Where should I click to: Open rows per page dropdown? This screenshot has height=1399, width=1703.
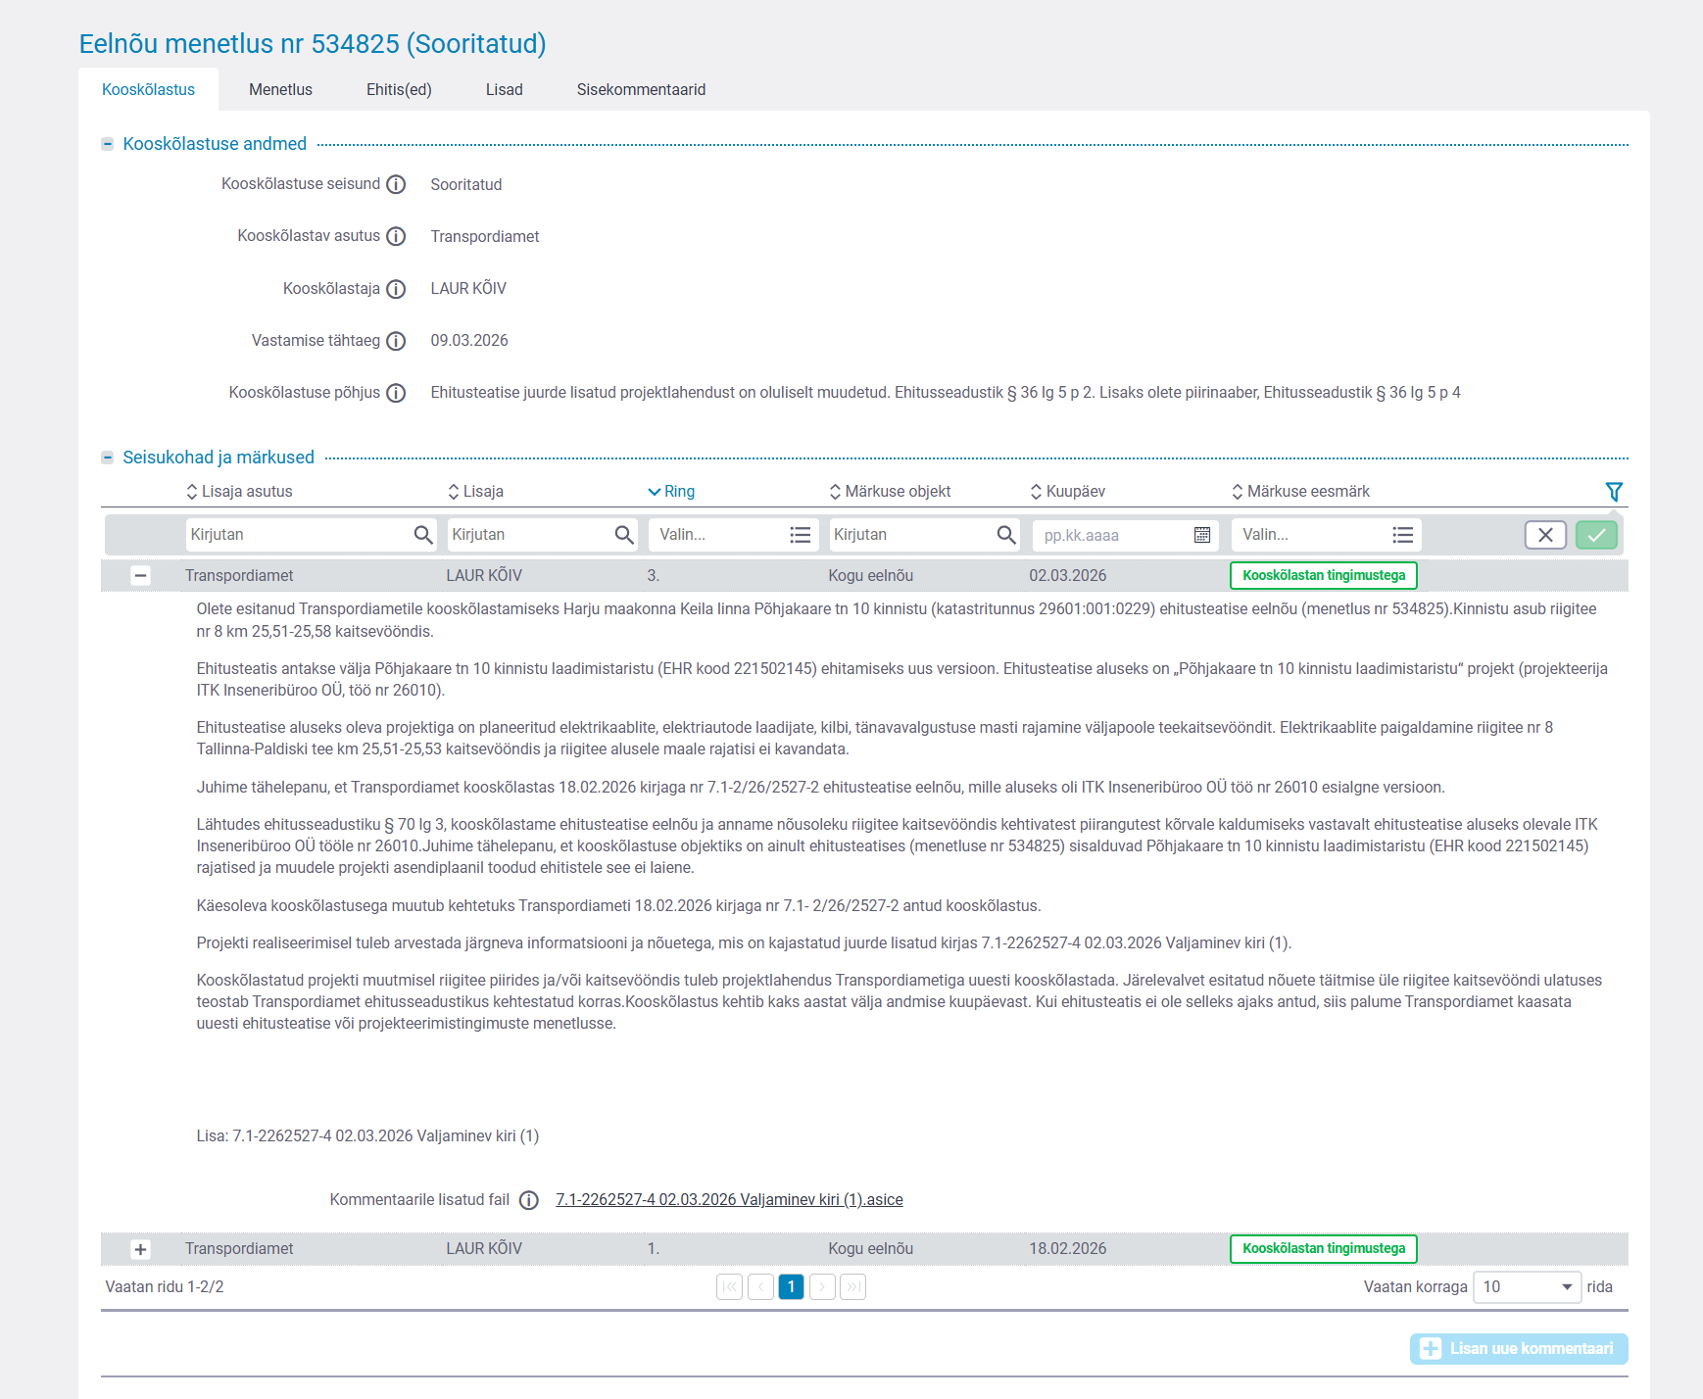(x=1527, y=1287)
